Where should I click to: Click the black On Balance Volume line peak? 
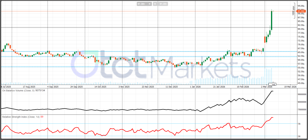click(272, 91)
